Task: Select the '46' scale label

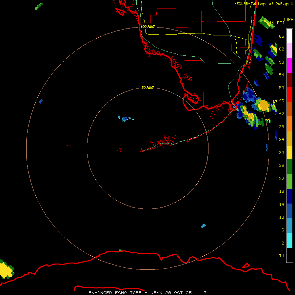Action: 282,101
